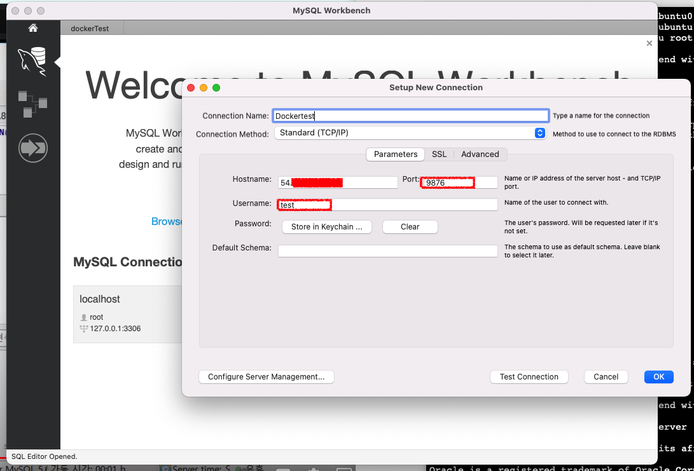Screen dimensions: 694x471
Task: Click the 127.0.0.1:3306 address text
Action: tap(115, 329)
